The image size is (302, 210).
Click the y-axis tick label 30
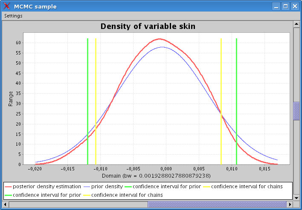[18, 104]
